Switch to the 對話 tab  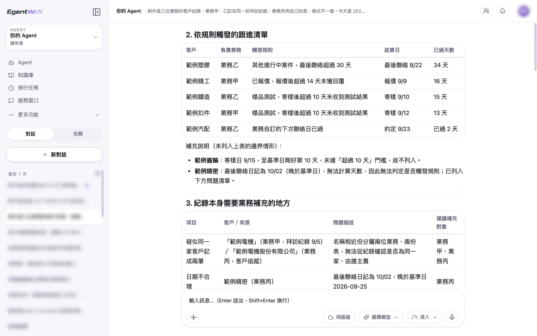coord(30,134)
